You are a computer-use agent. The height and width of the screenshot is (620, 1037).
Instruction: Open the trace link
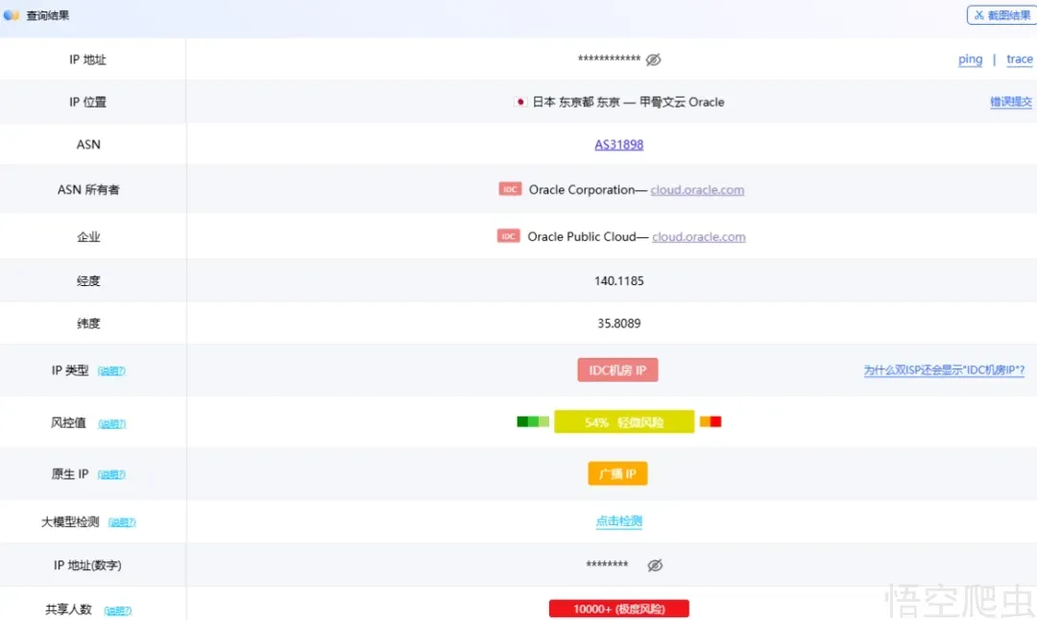click(1019, 60)
